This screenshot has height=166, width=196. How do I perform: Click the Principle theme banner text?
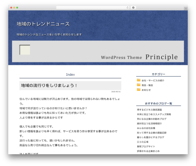click(x=162, y=57)
